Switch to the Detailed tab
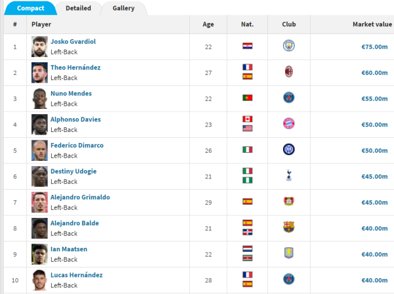The image size is (394, 294). point(78,8)
